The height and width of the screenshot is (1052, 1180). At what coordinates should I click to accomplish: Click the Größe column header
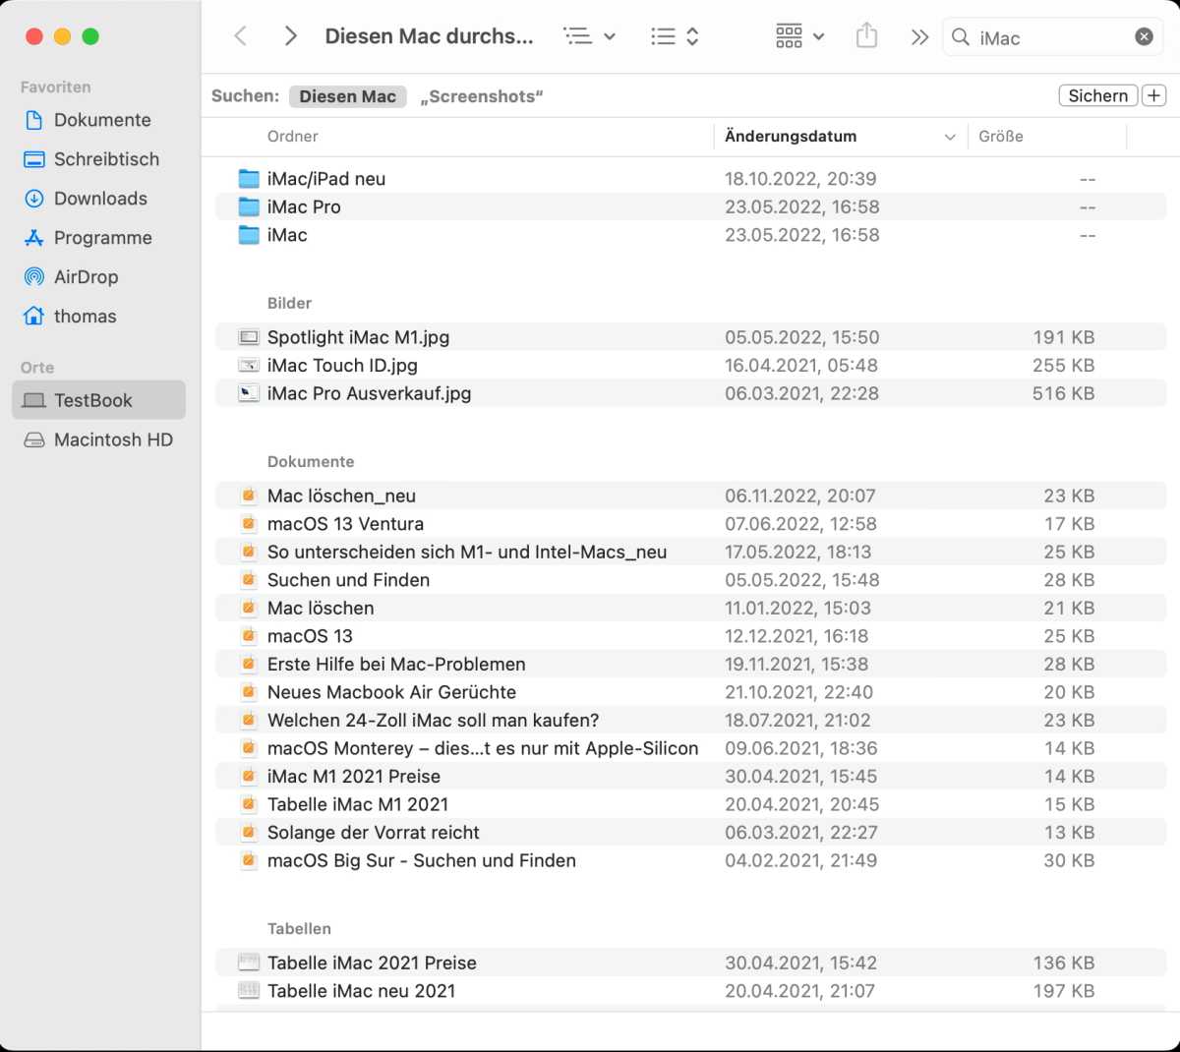coord(1001,137)
